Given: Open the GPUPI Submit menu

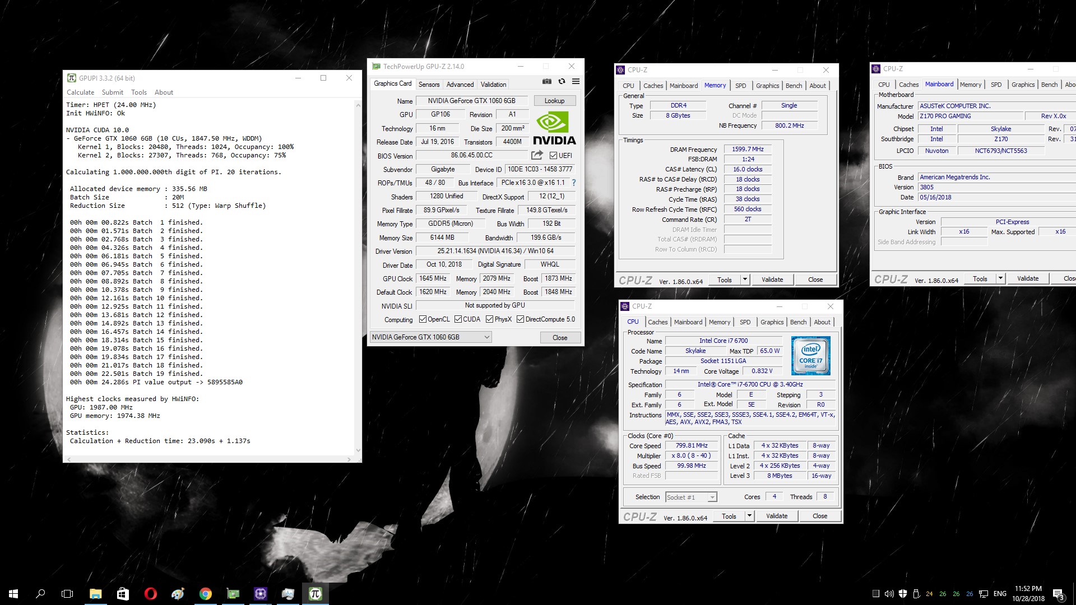Looking at the screenshot, I should (112, 92).
